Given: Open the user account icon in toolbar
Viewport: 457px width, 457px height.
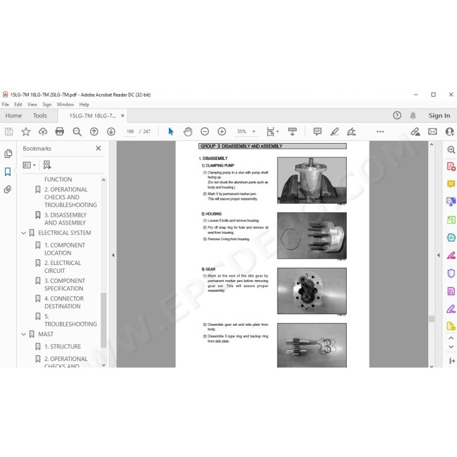Looking at the screenshot, I should (x=450, y=132).
